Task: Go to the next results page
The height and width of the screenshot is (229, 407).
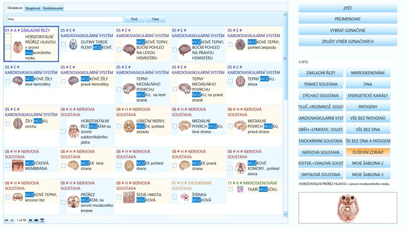Action: point(31,220)
